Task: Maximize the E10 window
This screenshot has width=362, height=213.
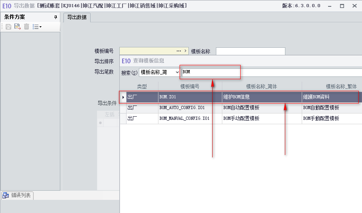Action: click(x=342, y=6)
